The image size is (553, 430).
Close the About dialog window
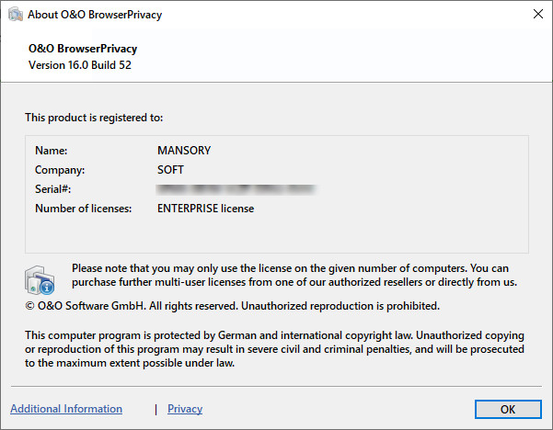tap(537, 14)
